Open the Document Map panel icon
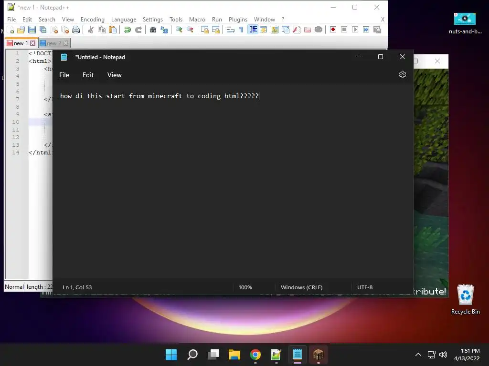Screen dimensions: 489x366 [275, 30]
